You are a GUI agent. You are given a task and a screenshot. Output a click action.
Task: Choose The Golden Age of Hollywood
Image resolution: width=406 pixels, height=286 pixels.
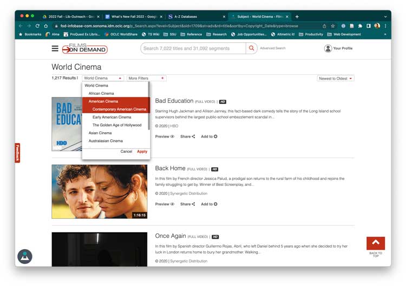click(117, 125)
